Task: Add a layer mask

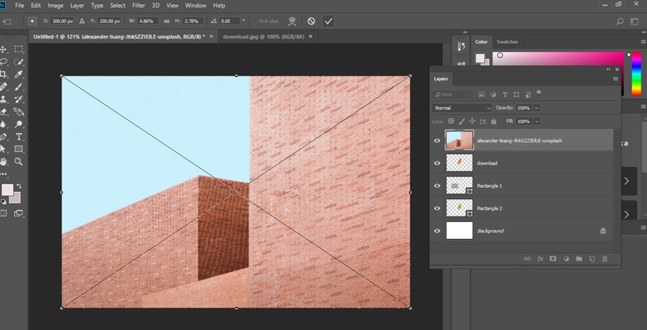Action: tap(553, 259)
